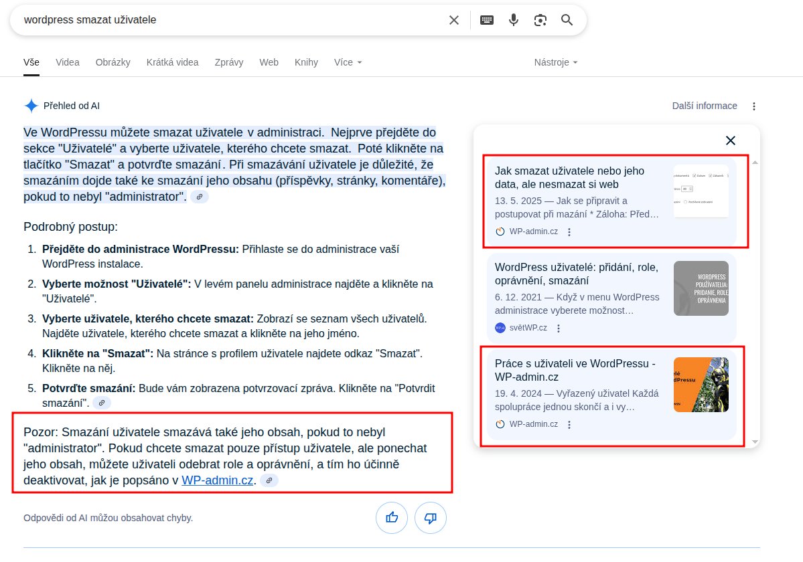Open 'WordPress uživatelé: přidání, role' article
Image resolution: width=803 pixels, height=562 pixels.
[576, 274]
